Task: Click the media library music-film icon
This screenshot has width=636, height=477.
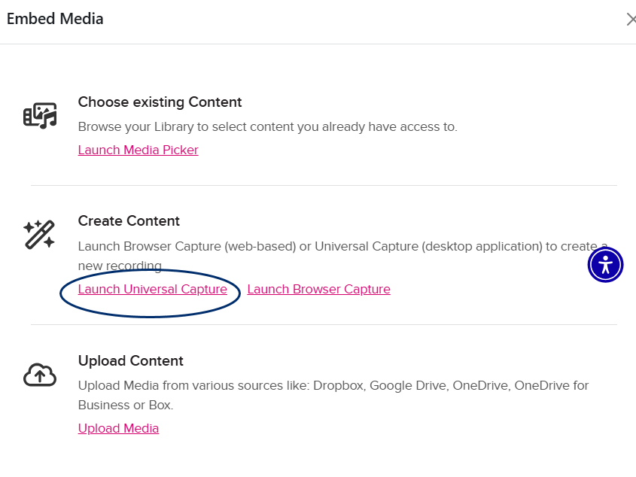Action: coord(39,114)
